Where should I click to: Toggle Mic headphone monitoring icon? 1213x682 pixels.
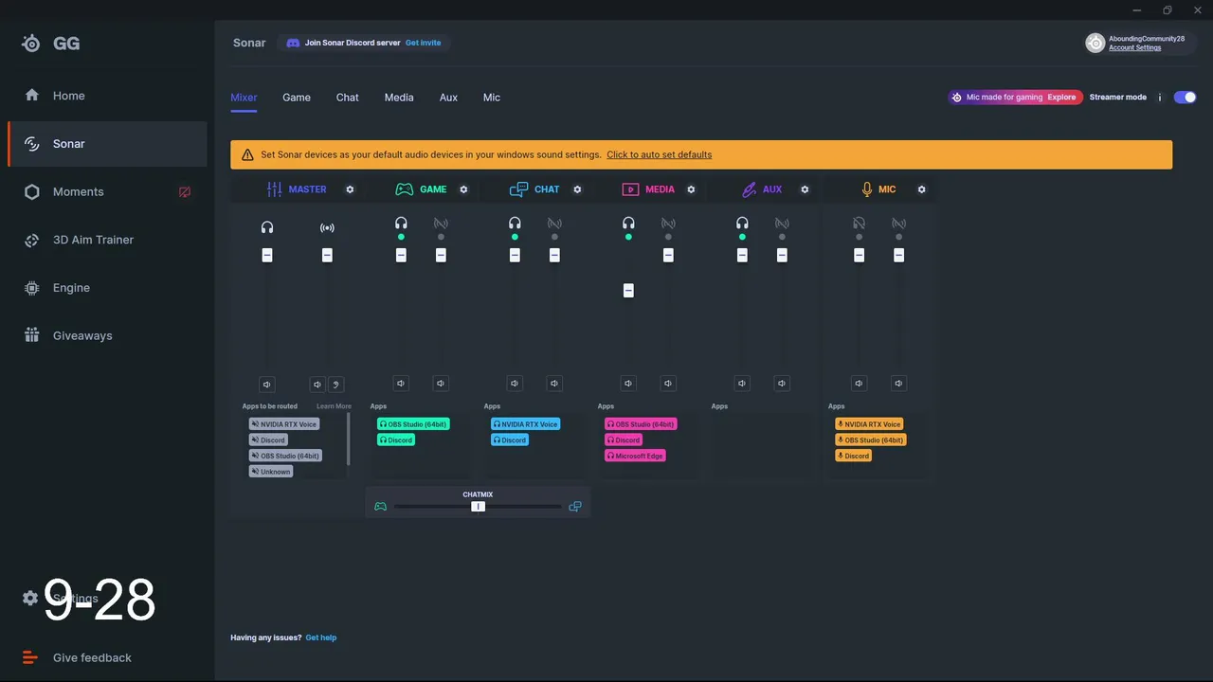pos(859,224)
